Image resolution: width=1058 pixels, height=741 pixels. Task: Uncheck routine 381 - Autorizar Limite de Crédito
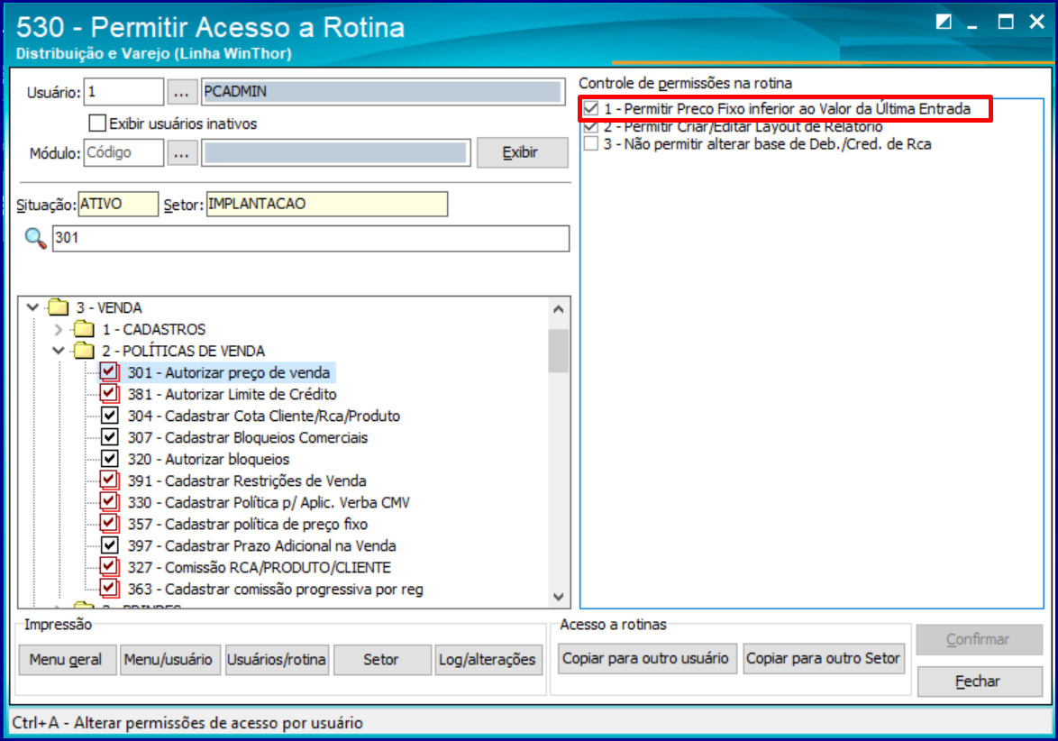[109, 393]
